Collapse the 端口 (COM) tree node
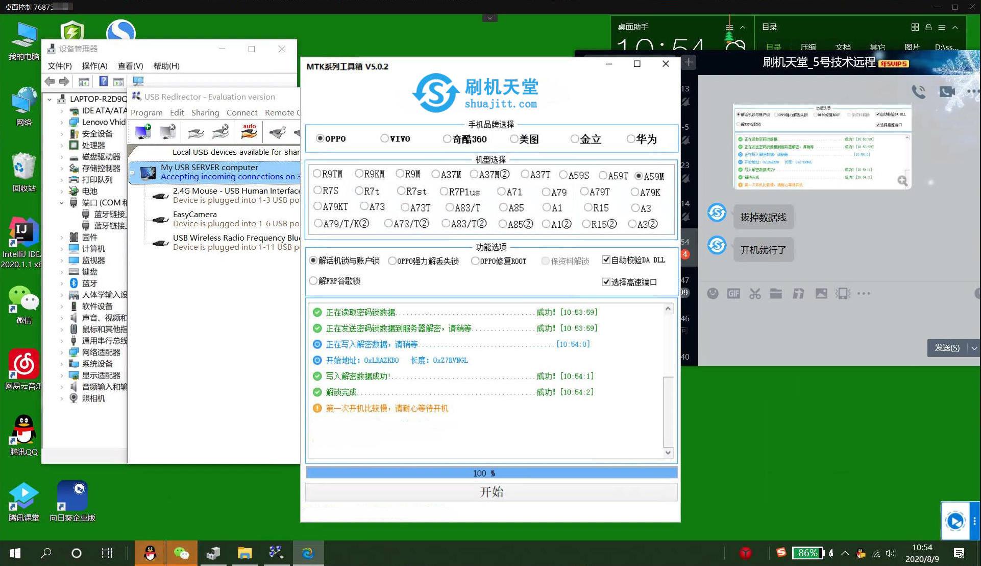This screenshot has height=566, width=981. [62, 203]
